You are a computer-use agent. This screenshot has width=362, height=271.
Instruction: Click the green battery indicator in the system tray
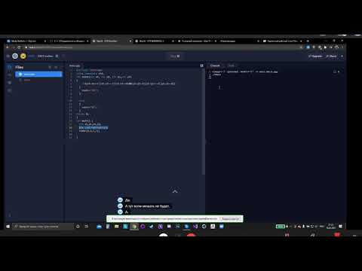(x=281, y=227)
